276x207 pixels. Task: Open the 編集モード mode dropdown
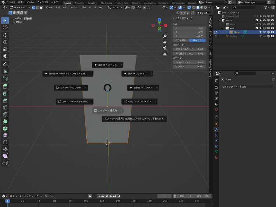(x=20, y=7)
